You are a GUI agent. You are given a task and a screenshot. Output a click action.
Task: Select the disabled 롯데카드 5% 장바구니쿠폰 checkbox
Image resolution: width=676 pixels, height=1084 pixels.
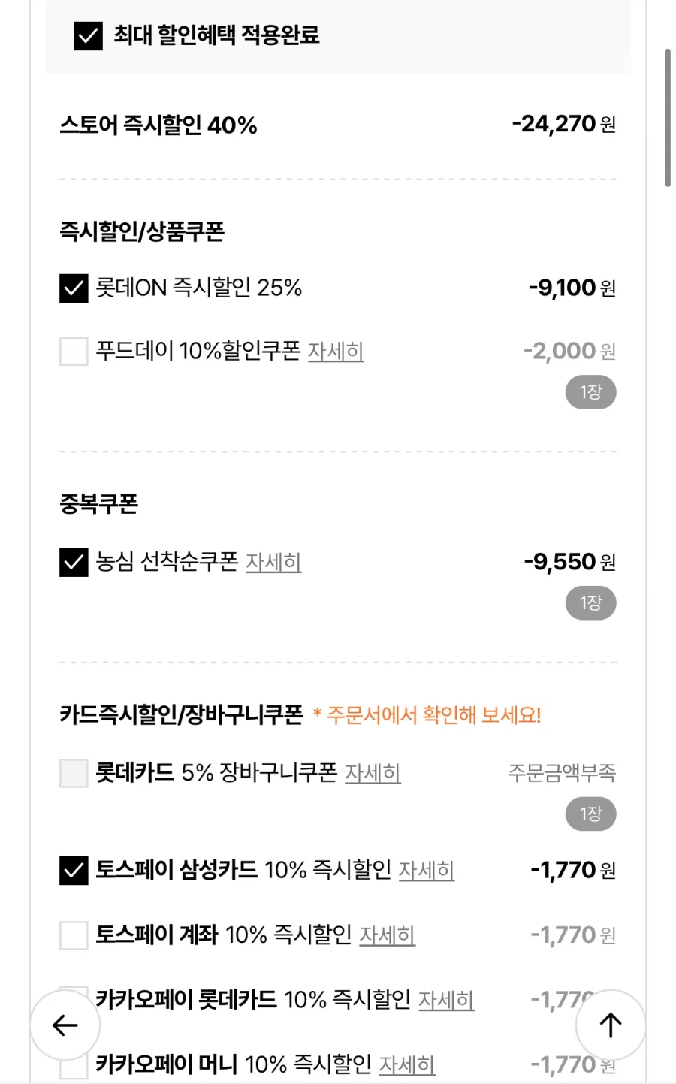74,773
